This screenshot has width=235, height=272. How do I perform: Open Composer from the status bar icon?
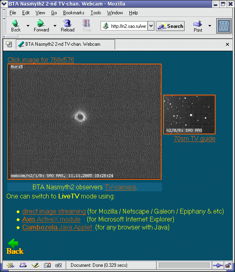[35, 265]
